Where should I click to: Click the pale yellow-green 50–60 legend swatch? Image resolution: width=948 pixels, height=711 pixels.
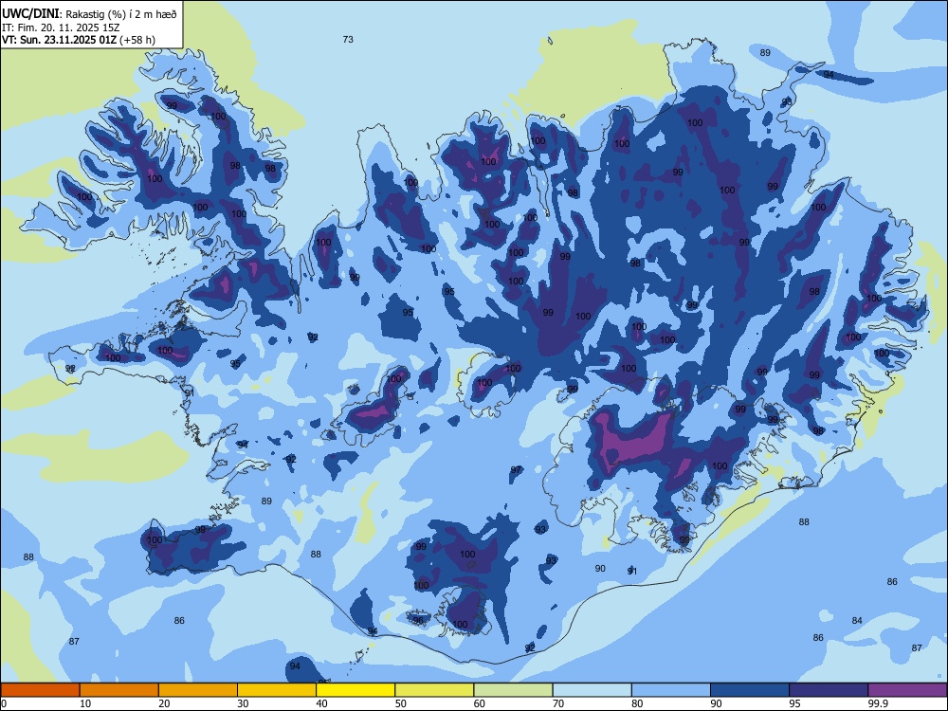(x=434, y=690)
